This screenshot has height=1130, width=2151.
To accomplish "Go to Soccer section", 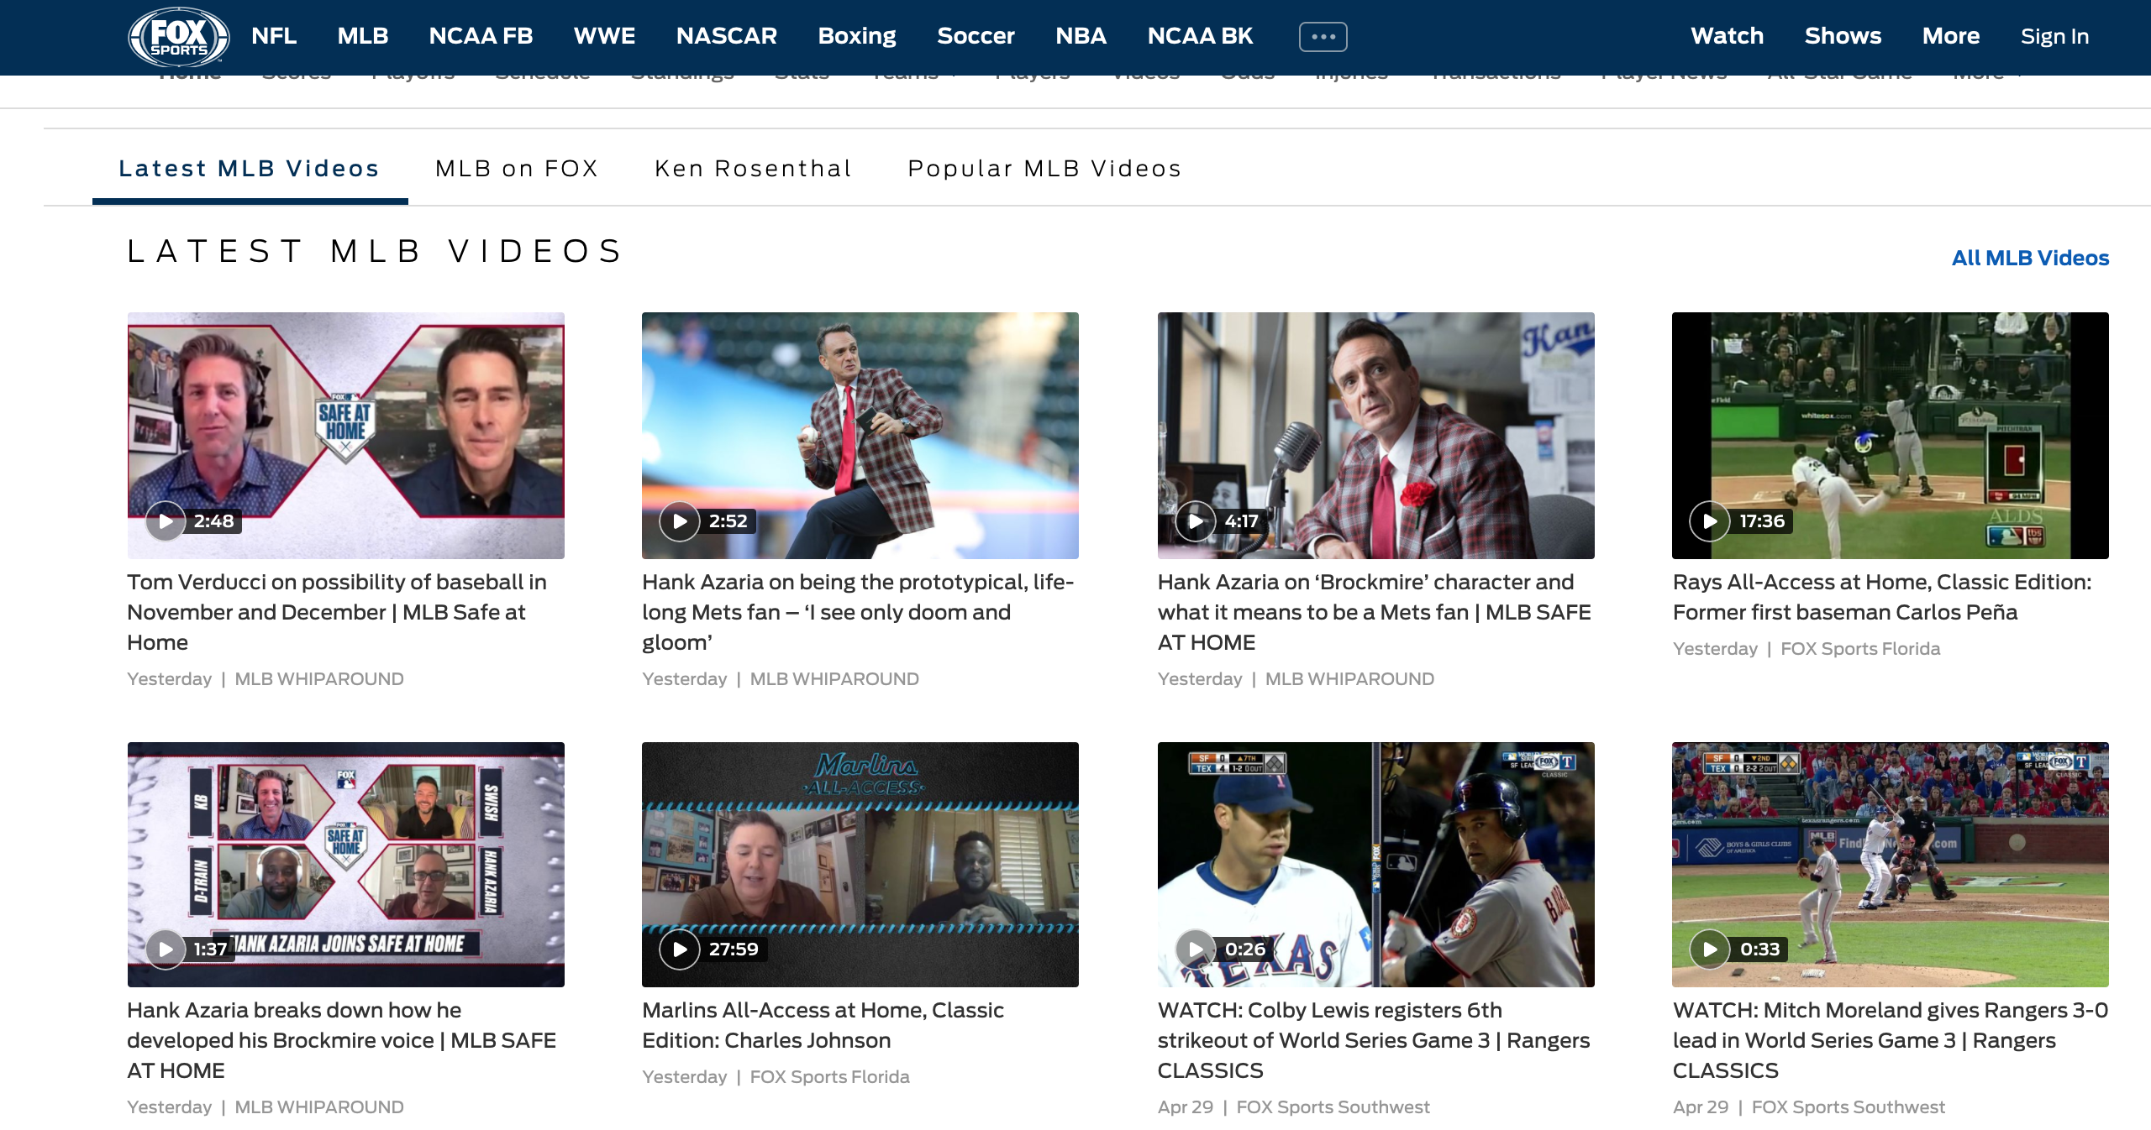I will (x=976, y=36).
